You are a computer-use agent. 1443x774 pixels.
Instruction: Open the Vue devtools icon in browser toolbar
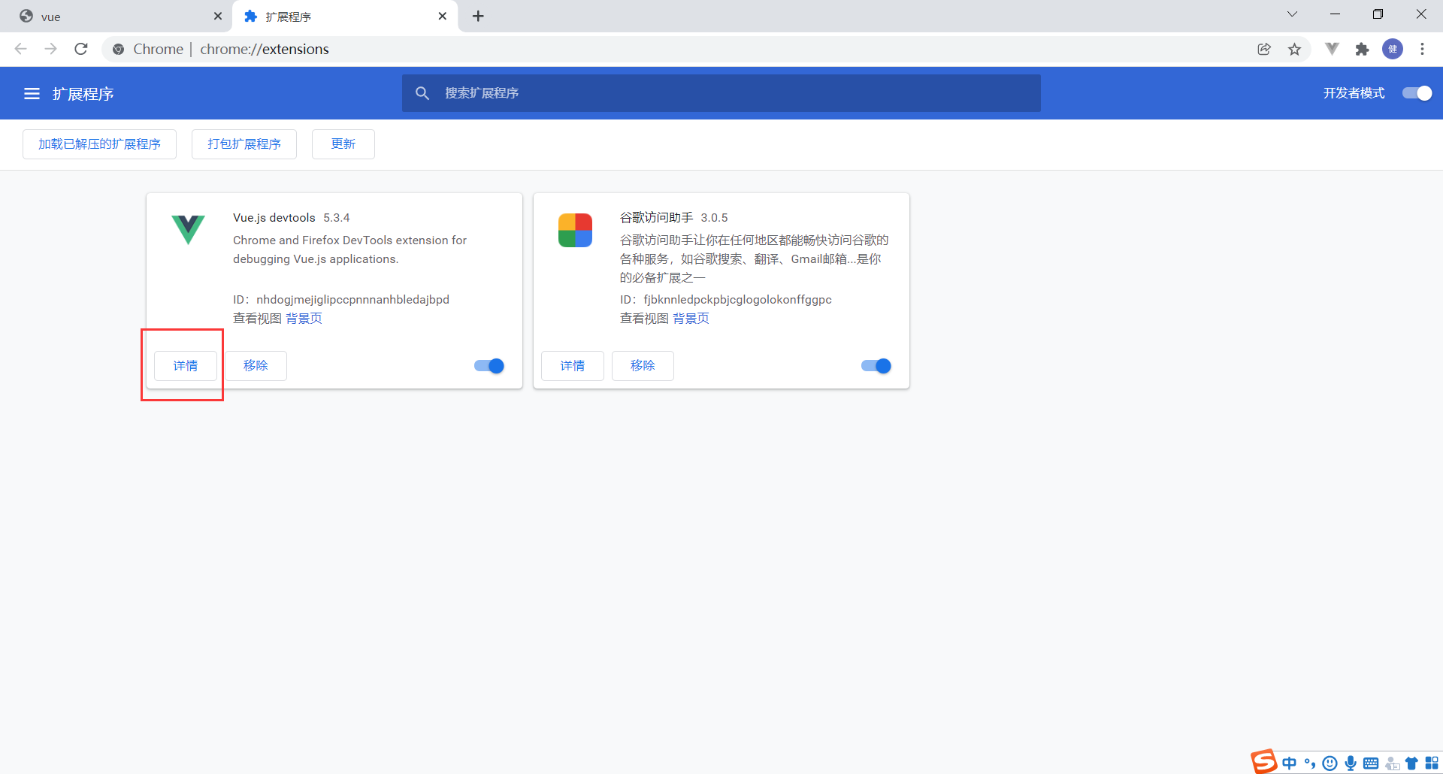tap(1332, 49)
